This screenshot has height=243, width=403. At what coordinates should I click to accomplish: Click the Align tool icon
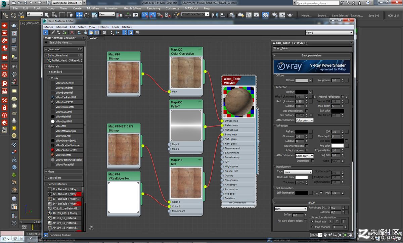pos(222,15)
